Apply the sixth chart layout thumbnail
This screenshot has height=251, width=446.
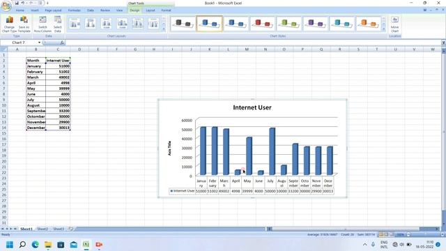coord(153,24)
